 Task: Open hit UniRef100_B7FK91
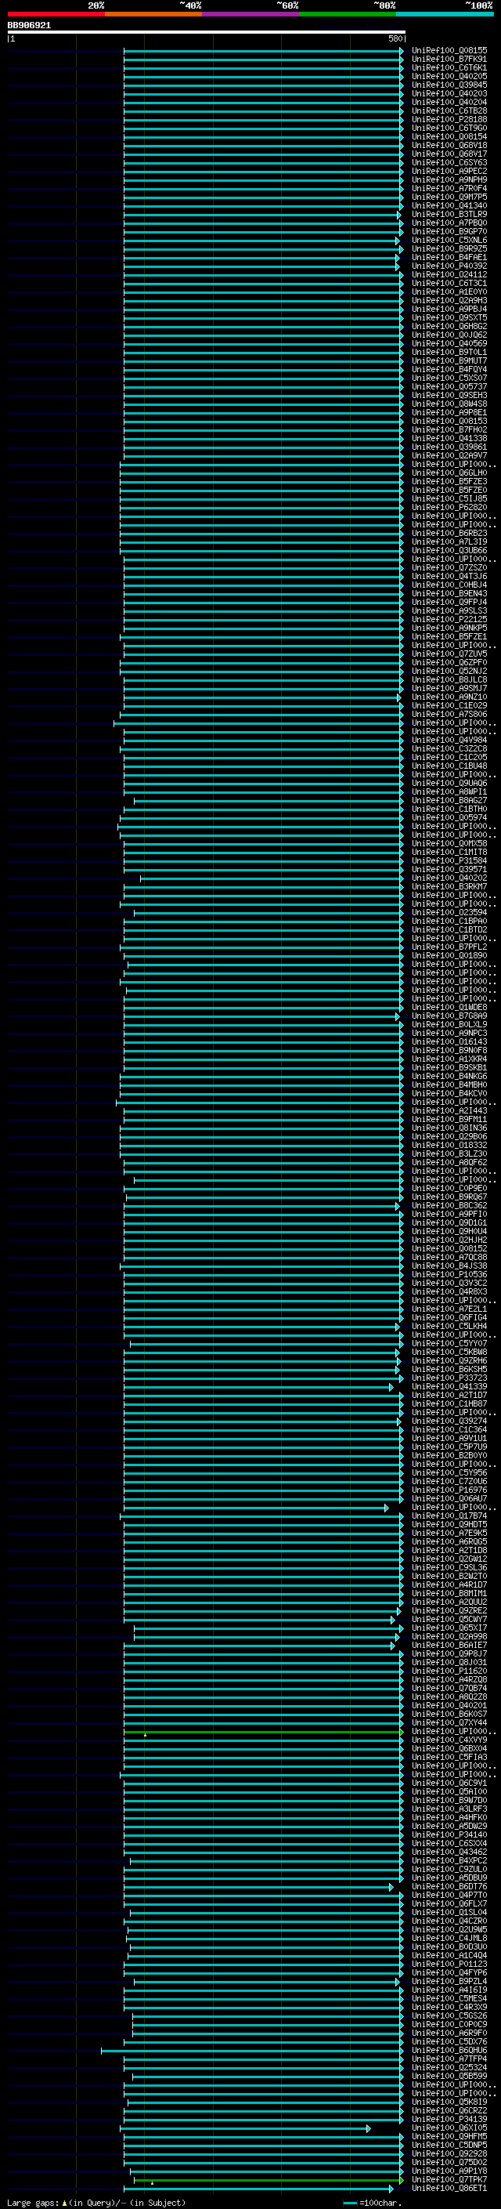[449, 60]
